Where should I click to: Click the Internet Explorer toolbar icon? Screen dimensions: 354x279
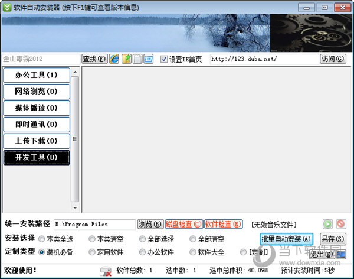tap(114, 59)
